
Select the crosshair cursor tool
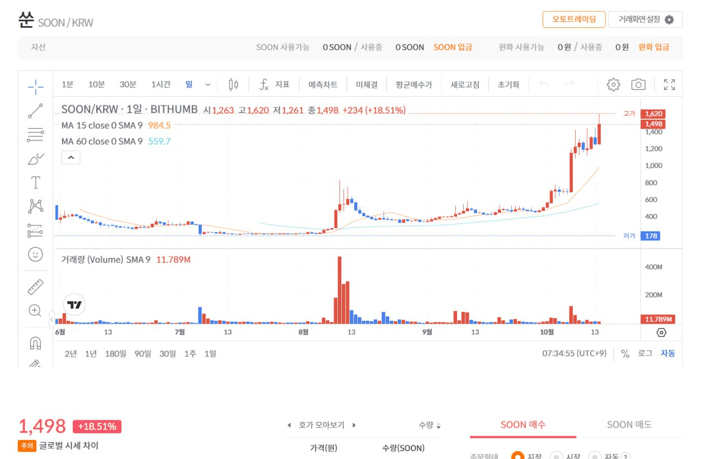(35, 85)
